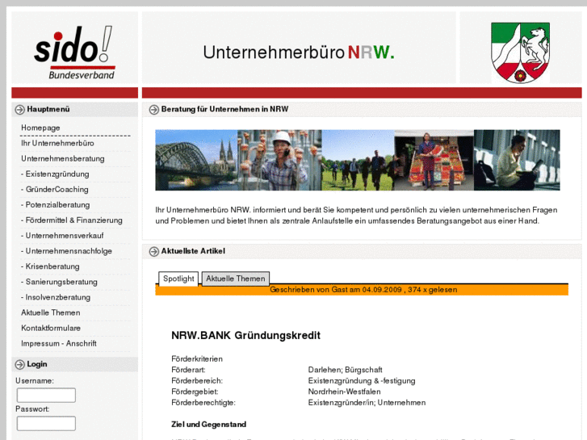This screenshot has height=440, width=587.
Task: Click the seated woman reading photo
Action: [x=517, y=160]
